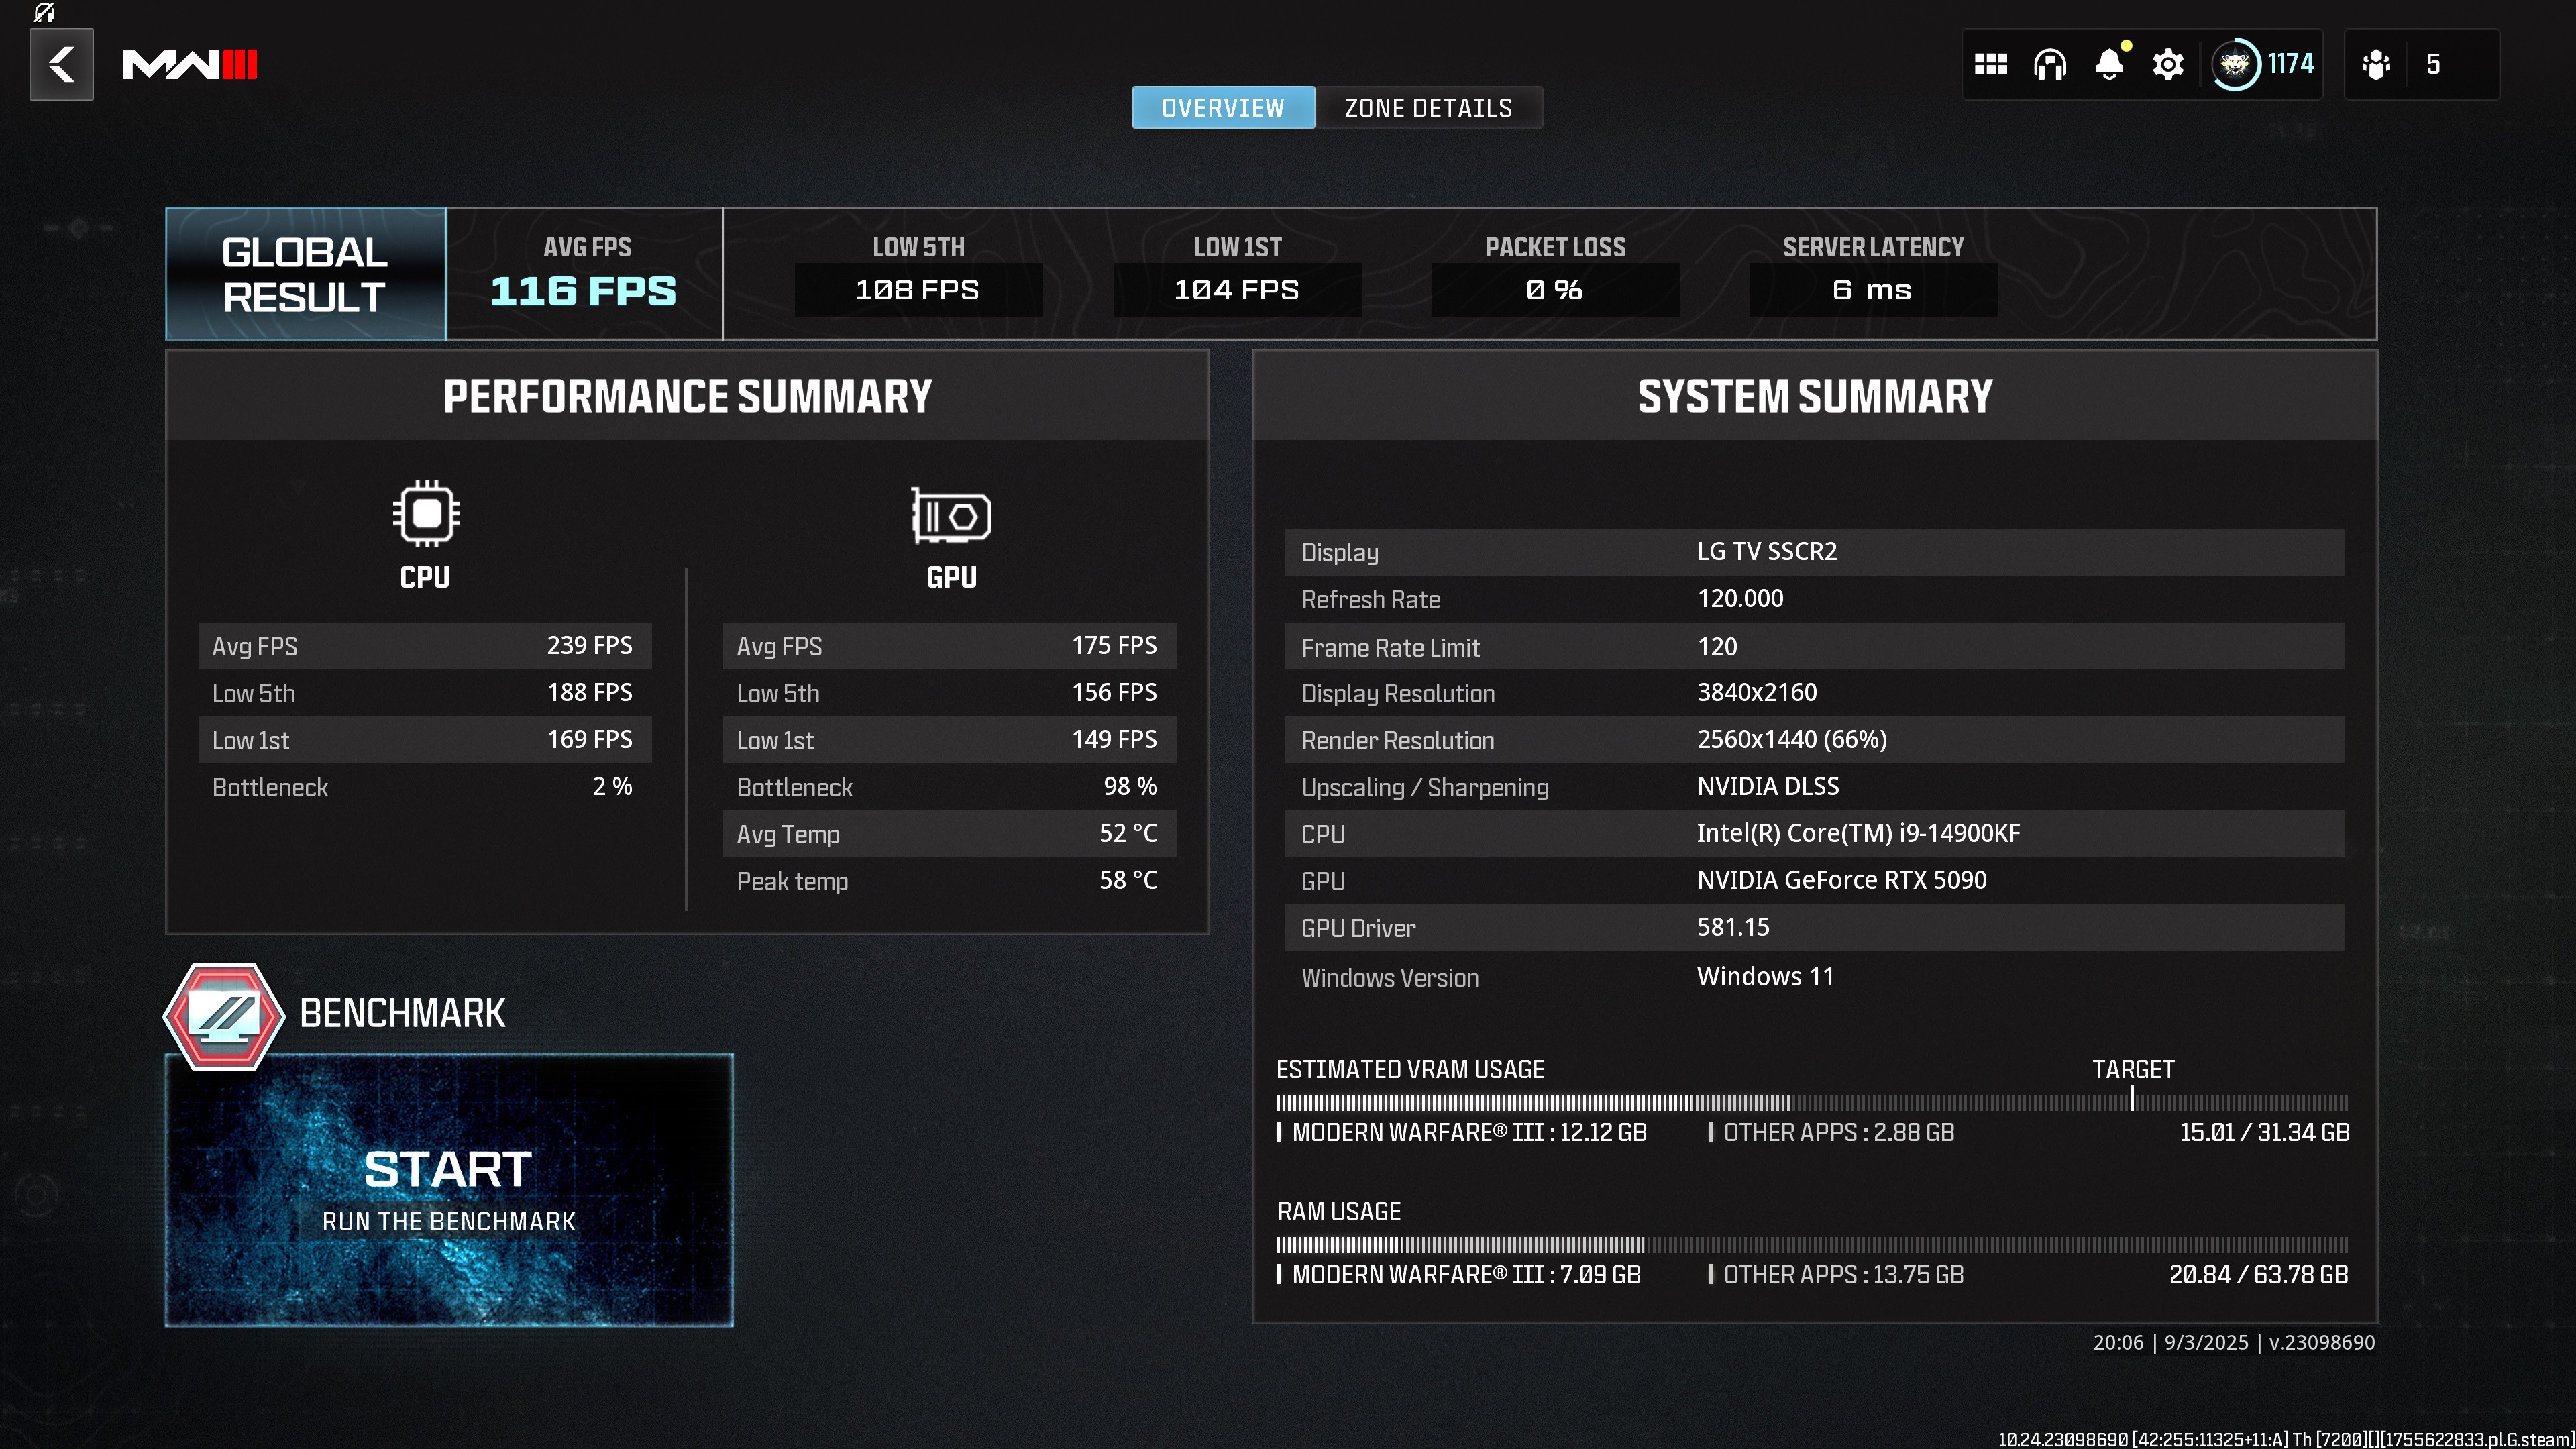
Task: Open the grid menu icon
Action: coord(1990,65)
